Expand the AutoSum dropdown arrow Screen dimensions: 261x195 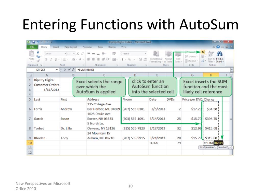[x=206, y=52]
